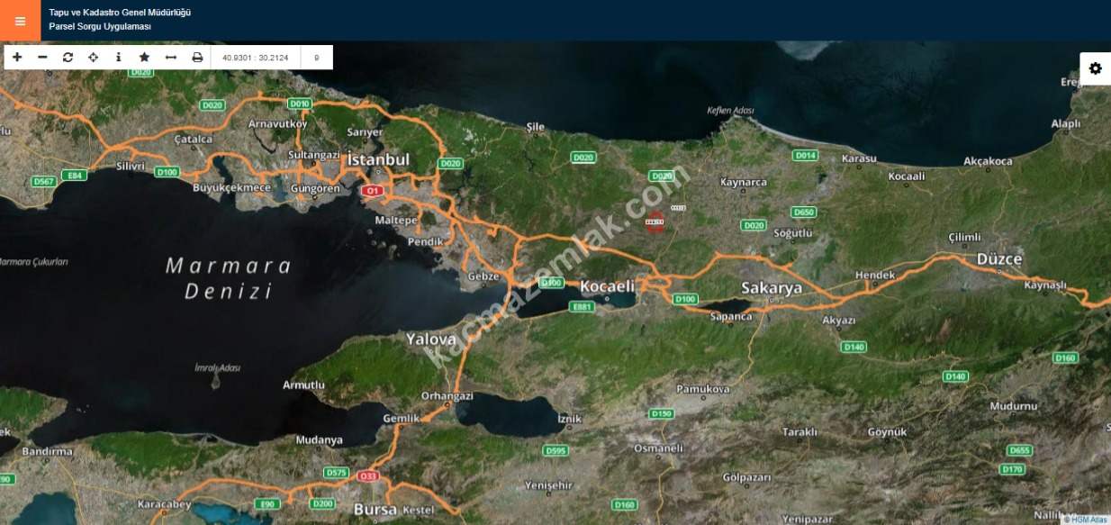1111x525 pixels.
Task: Click the Kocaeli city label
Action: coord(607,286)
